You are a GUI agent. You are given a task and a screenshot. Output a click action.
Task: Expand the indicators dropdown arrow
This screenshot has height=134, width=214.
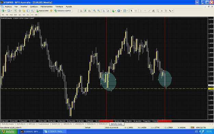[x=116, y=11]
